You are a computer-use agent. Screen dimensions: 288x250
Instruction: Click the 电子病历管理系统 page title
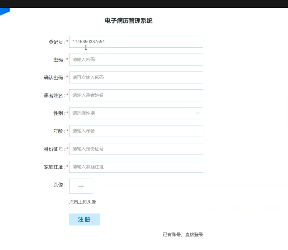[129, 21]
